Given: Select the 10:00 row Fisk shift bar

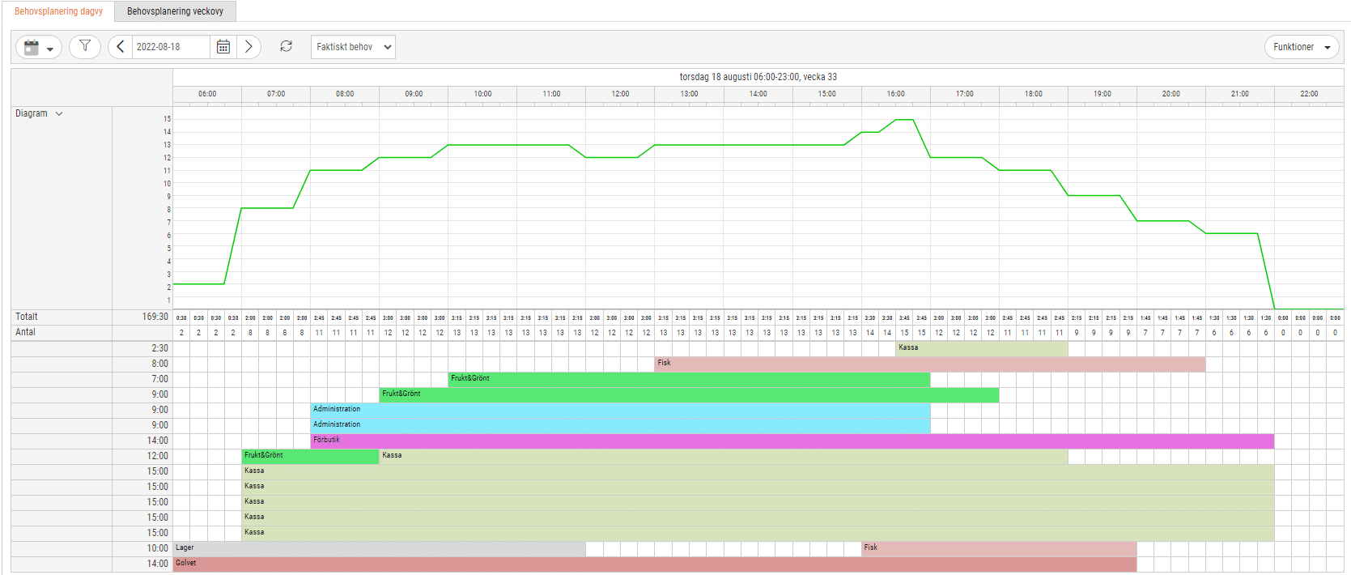Looking at the screenshot, I should click(999, 548).
